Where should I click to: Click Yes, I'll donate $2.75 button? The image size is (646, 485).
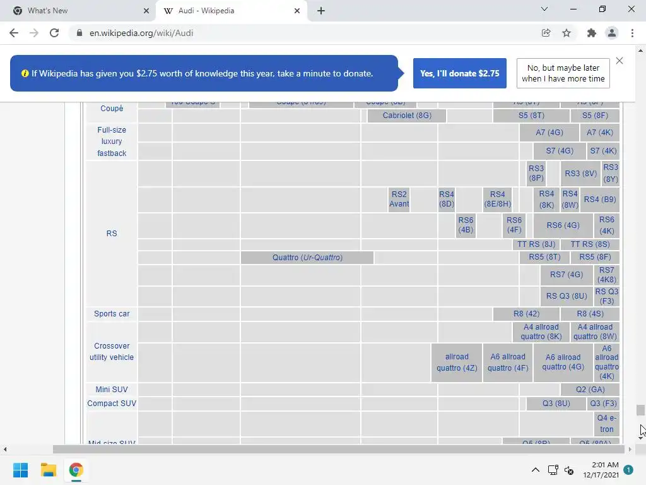coord(460,73)
